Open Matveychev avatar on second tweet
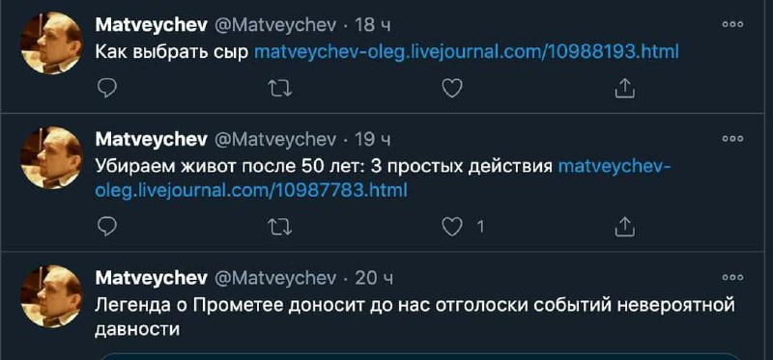Image resolution: width=773 pixels, height=360 pixels. (x=51, y=157)
